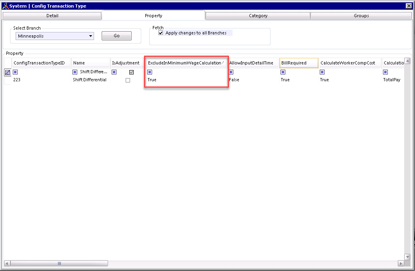Click the vertical scrollbar up arrow
Screen dimensions: 415x271
tap(407, 61)
